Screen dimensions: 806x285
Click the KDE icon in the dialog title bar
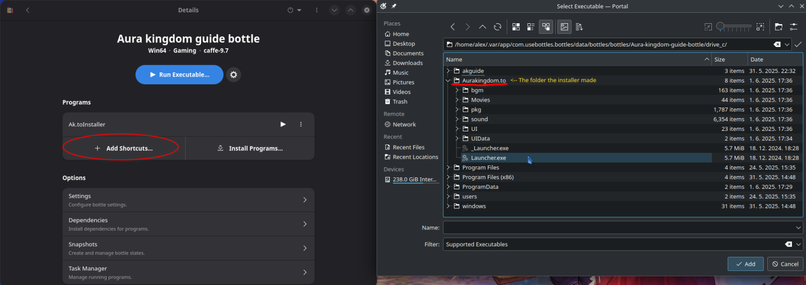coord(383,6)
